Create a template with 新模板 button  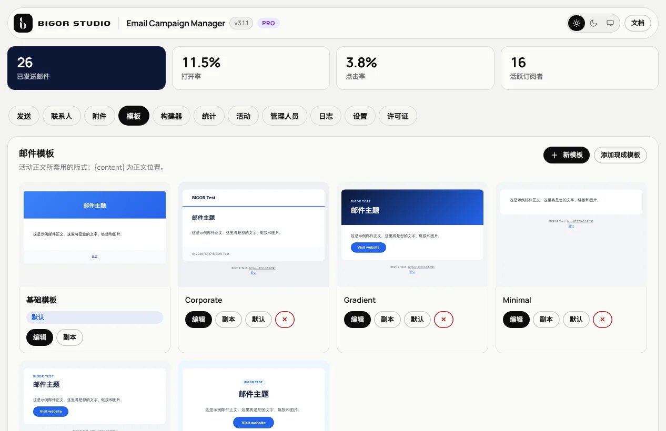tap(567, 155)
